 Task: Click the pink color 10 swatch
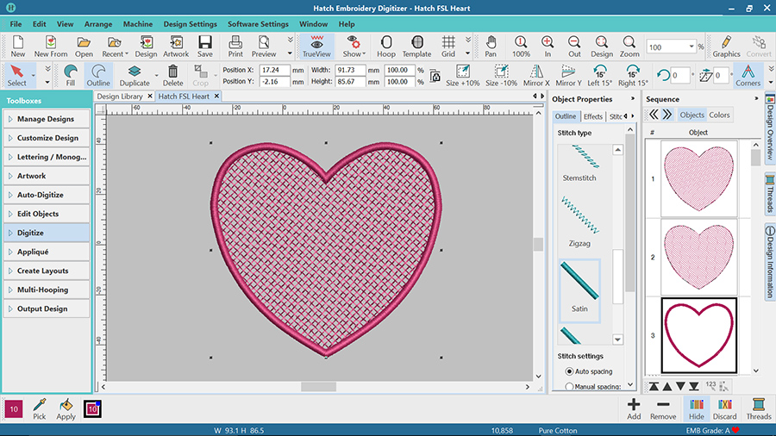tap(14, 408)
